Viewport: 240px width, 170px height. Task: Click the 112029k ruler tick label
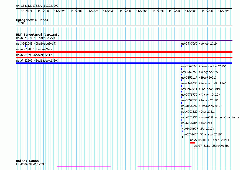(207, 11)
